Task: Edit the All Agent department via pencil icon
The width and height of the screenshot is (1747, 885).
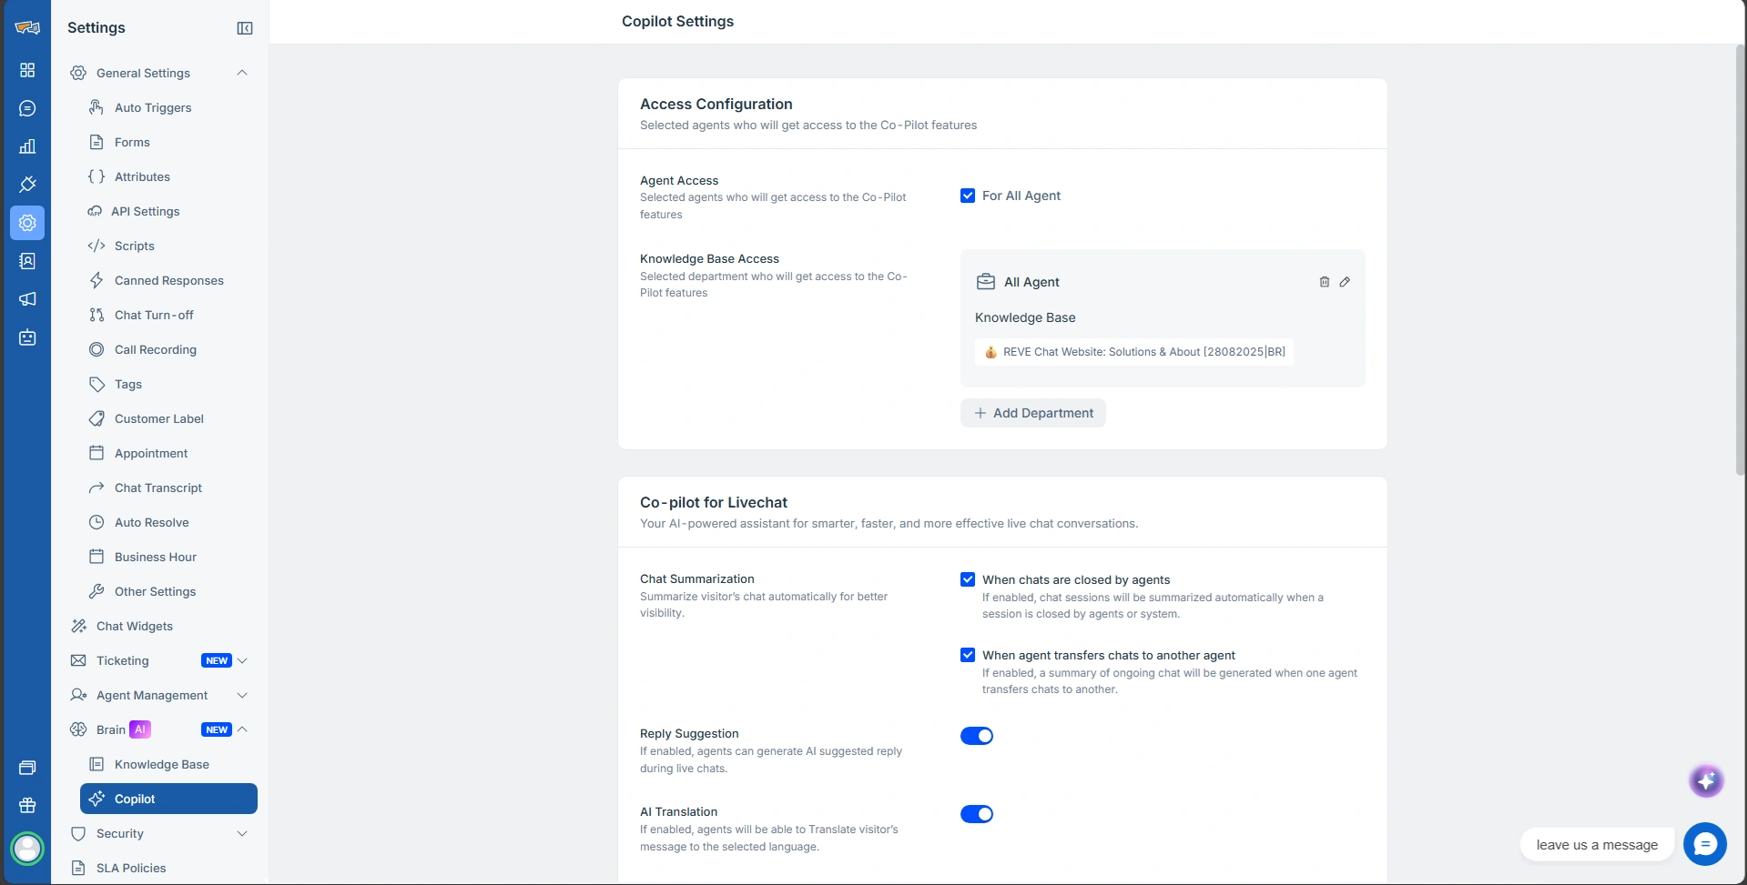Action: click(1346, 282)
